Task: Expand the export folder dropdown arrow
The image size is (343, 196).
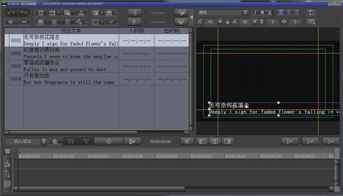Action: (x=116, y=13)
